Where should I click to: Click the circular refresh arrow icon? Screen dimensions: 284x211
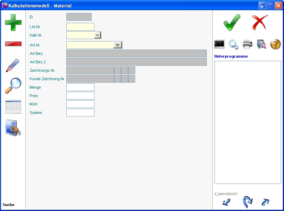pyautogui.click(x=247, y=202)
